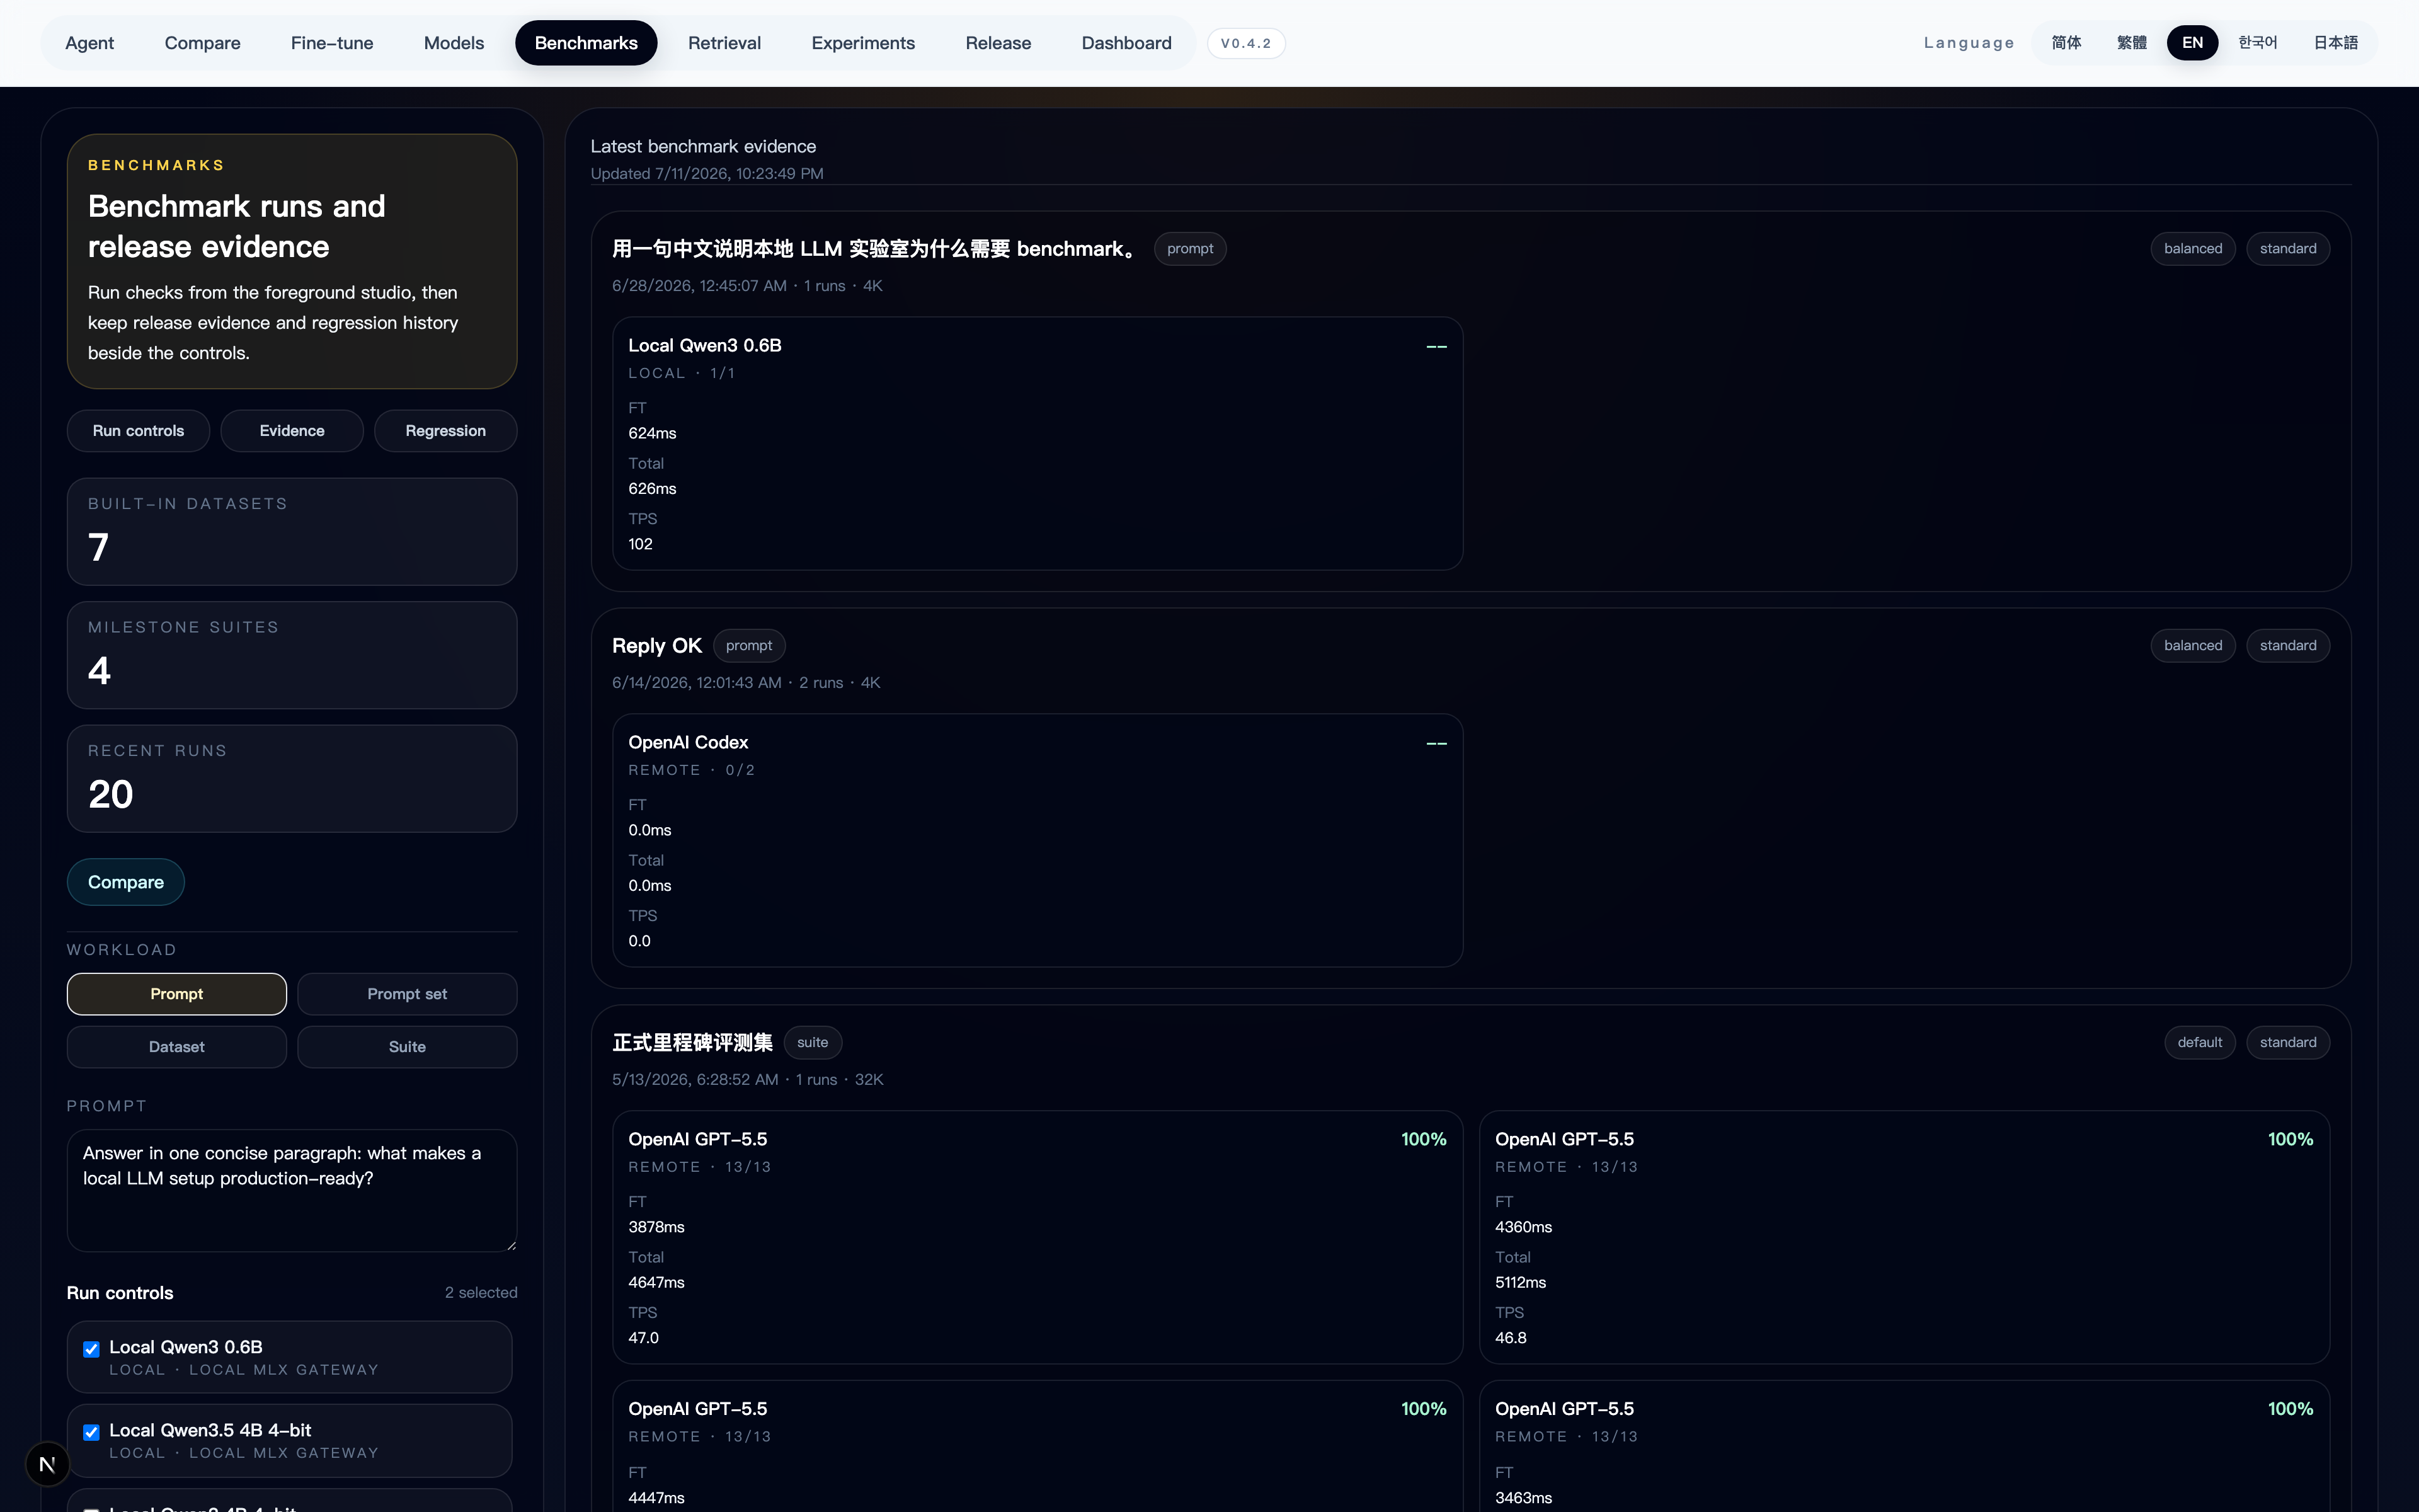Select the EN language option
This screenshot has height=1512, width=2419.
pyautogui.click(x=2192, y=43)
